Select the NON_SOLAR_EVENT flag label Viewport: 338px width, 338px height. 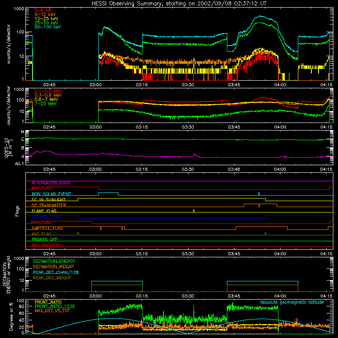tap(51, 194)
